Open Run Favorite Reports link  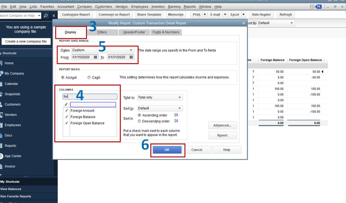click(x=16, y=196)
